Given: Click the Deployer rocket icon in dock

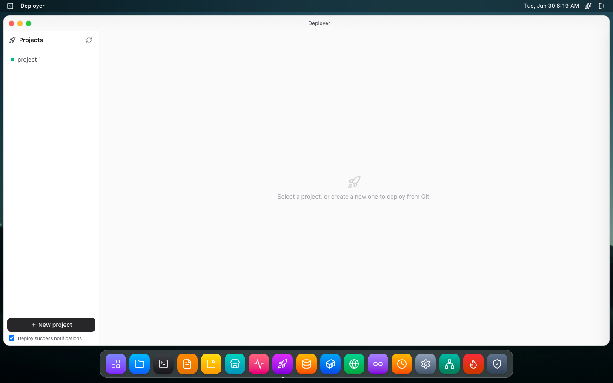Looking at the screenshot, I should (283, 364).
